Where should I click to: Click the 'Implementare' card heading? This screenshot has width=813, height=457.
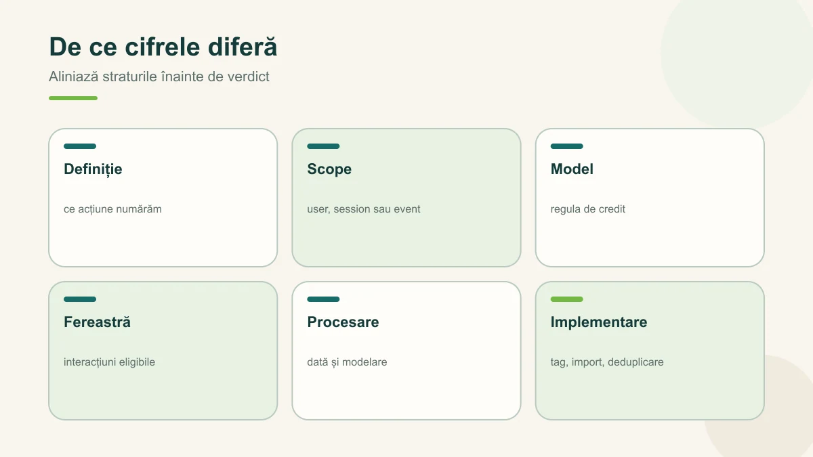(599, 322)
